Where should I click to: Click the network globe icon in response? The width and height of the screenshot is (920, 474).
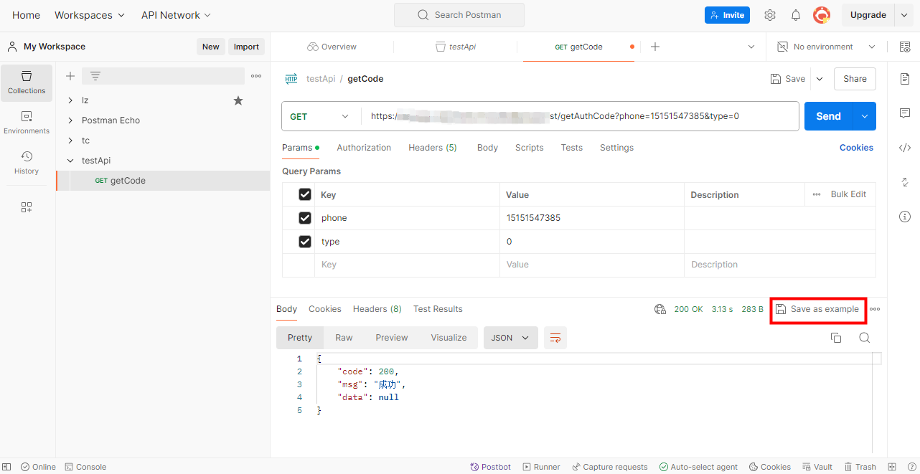coord(660,309)
